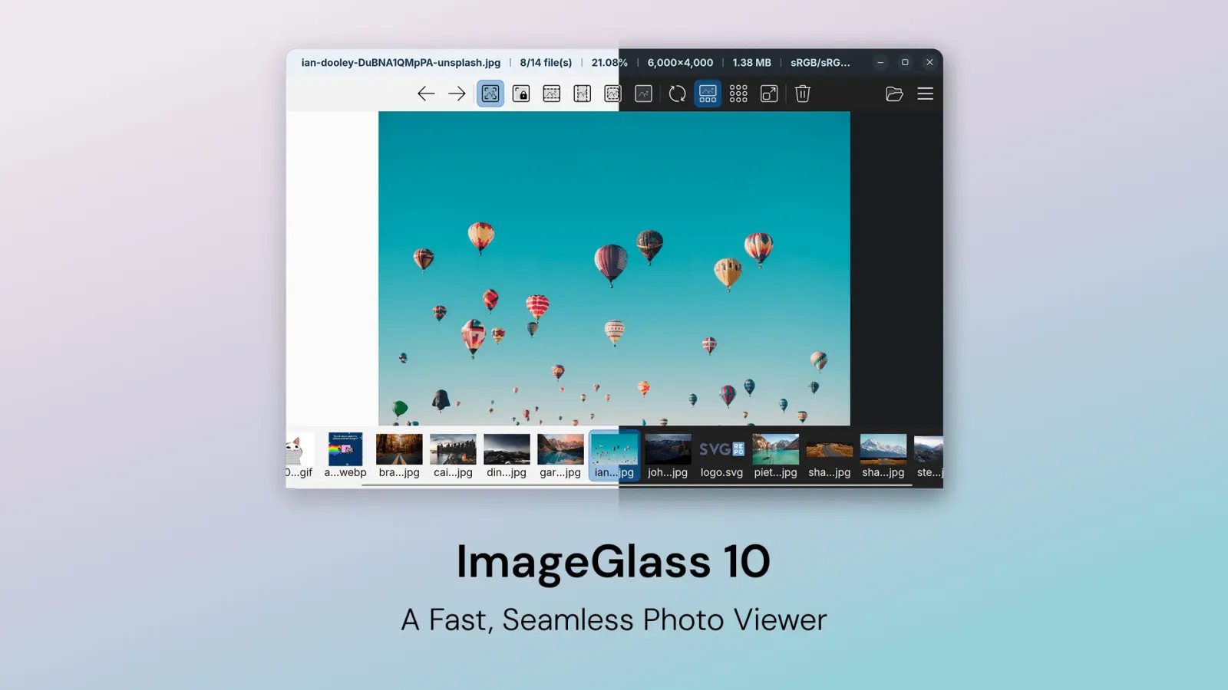1228x690 pixels.
Task: Click the expand window arrow icon
Action: tap(769, 94)
